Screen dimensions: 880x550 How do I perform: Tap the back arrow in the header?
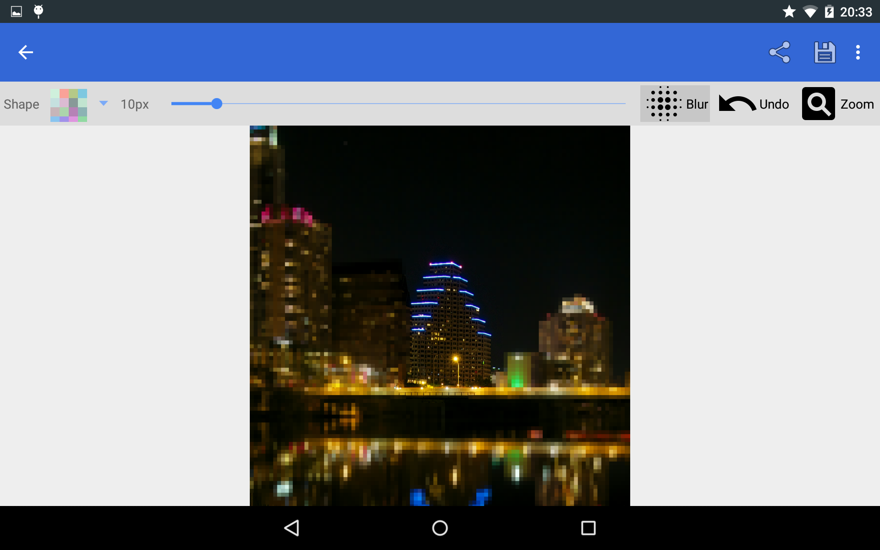(26, 52)
